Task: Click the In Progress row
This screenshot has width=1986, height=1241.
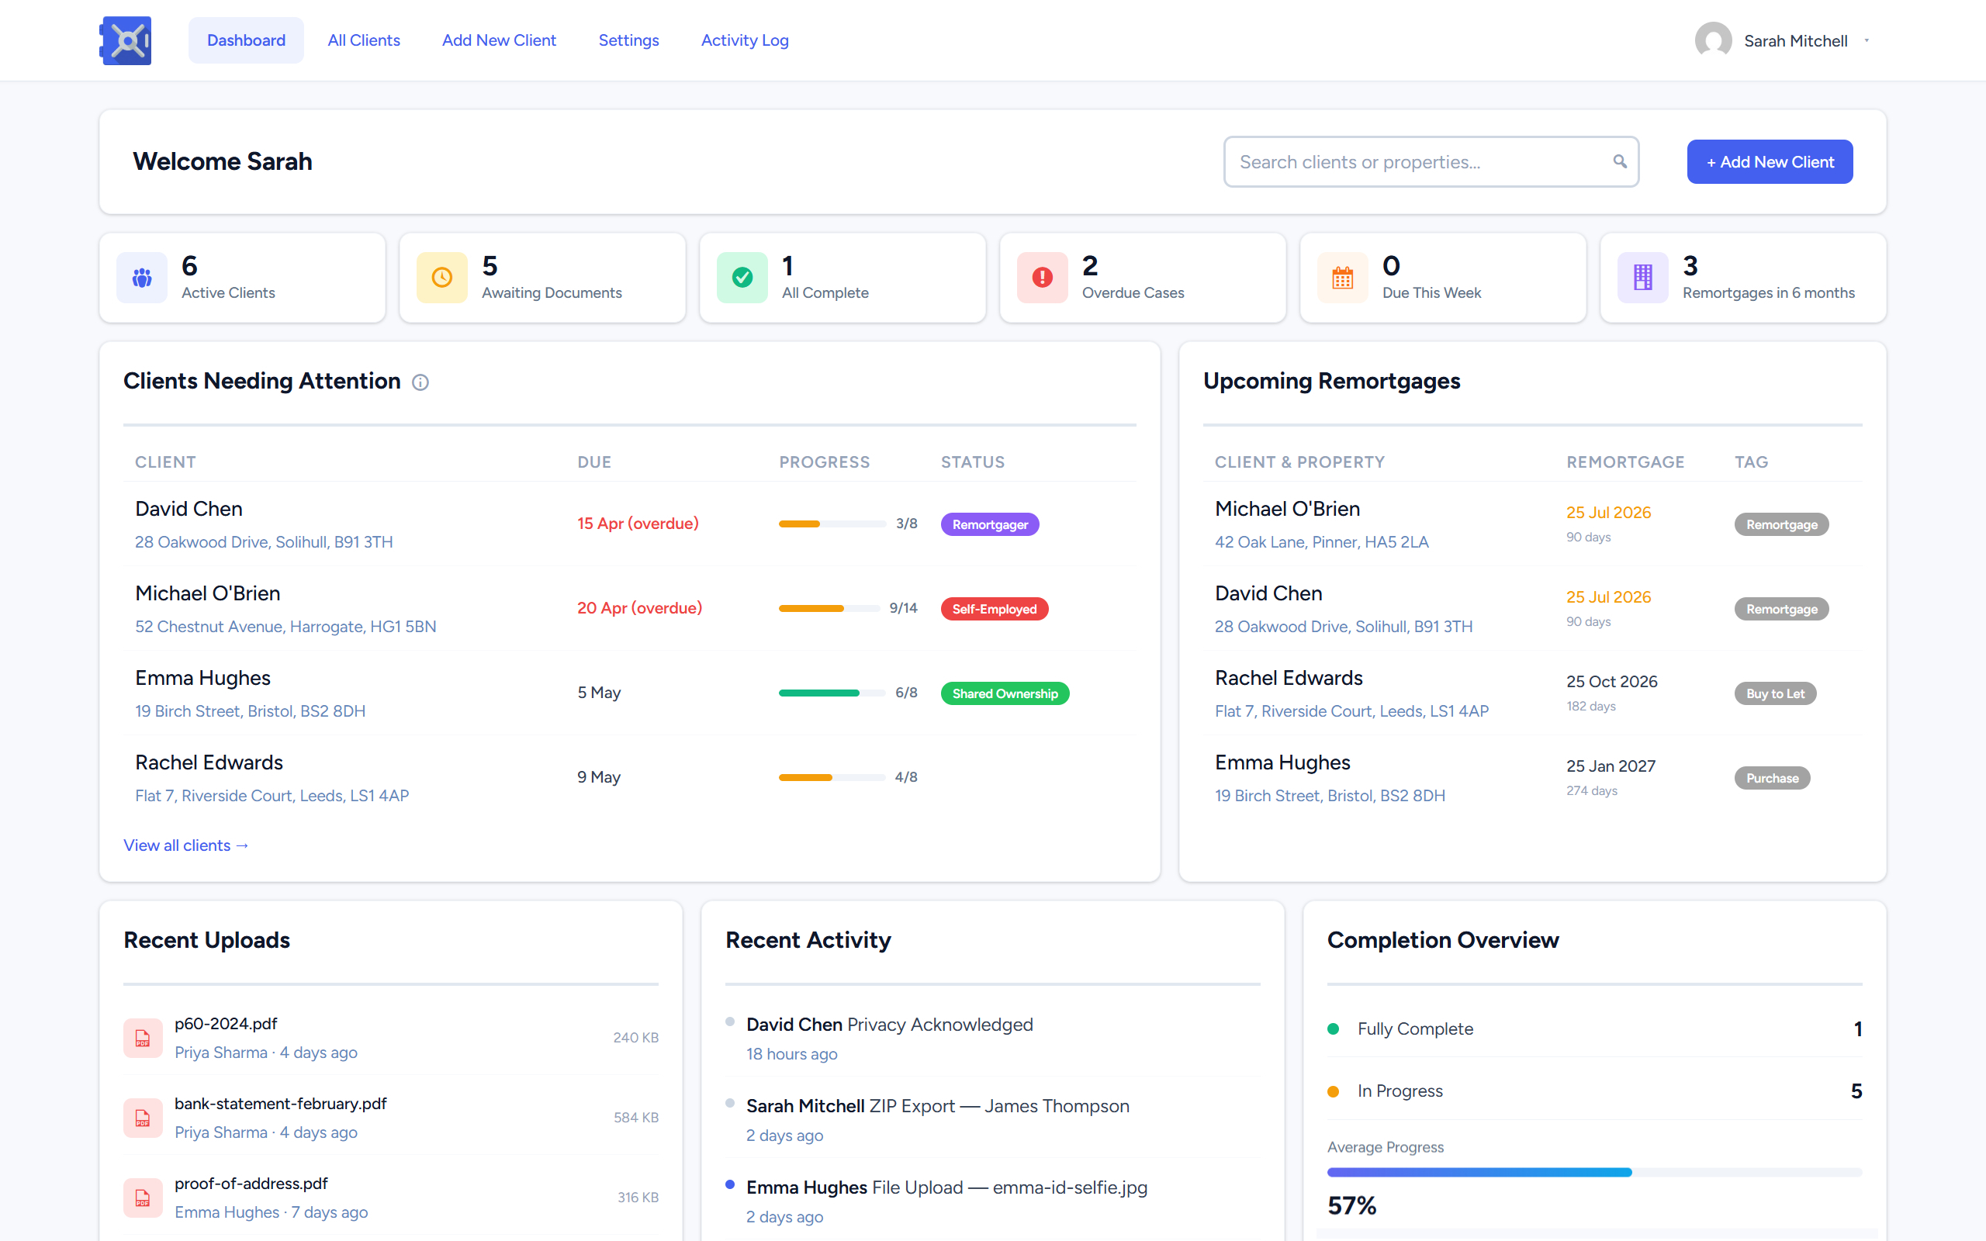Action: pyautogui.click(x=1594, y=1091)
